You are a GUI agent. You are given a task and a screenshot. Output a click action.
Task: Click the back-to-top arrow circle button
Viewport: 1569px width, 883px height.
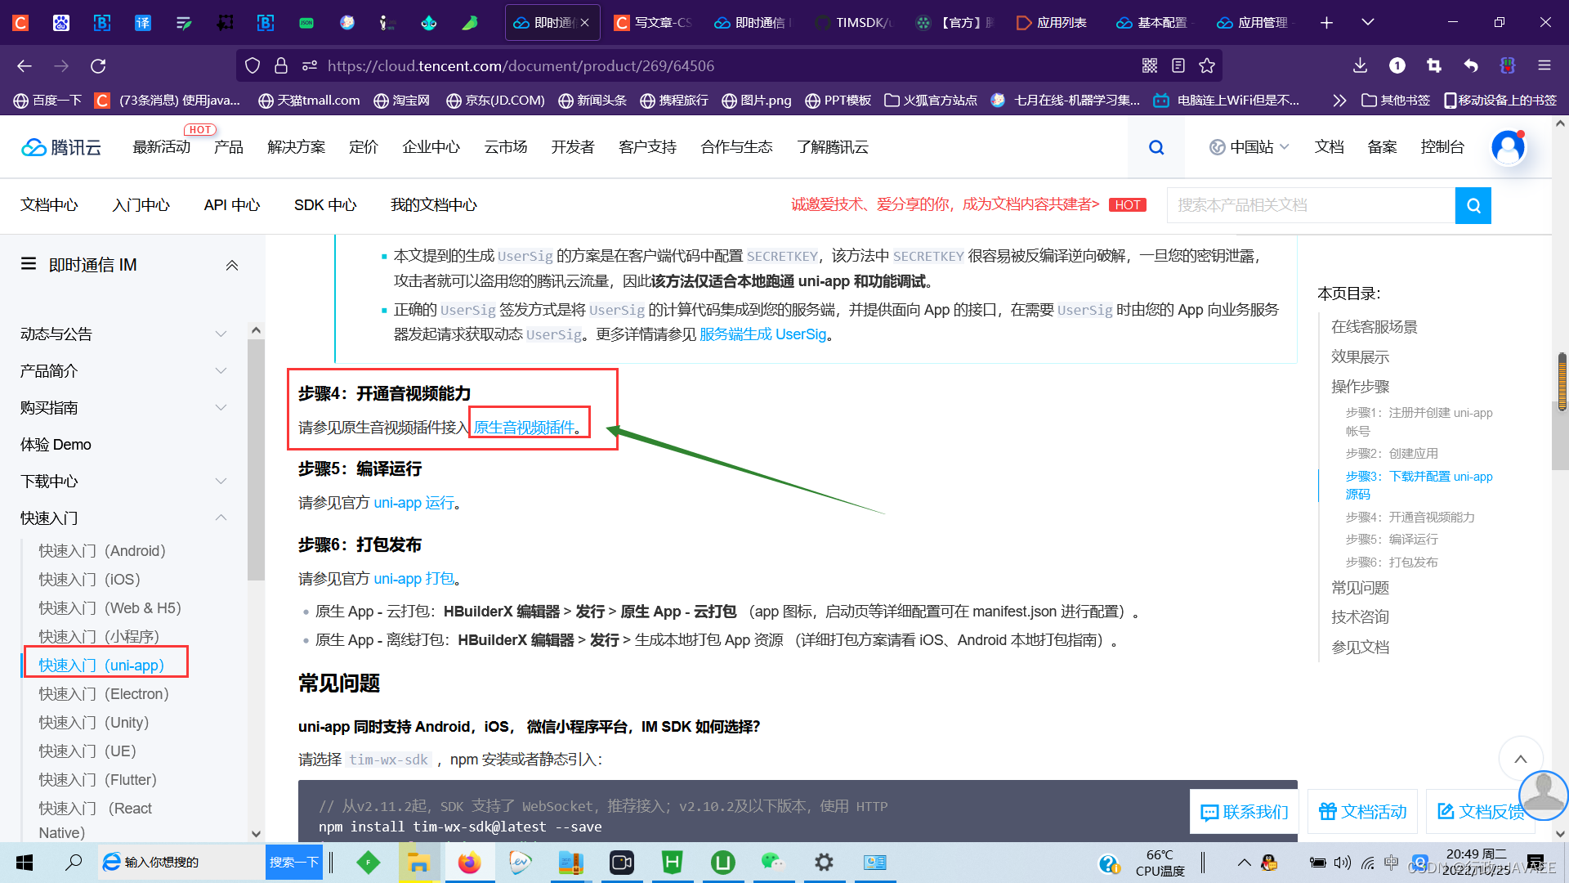tap(1521, 759)
